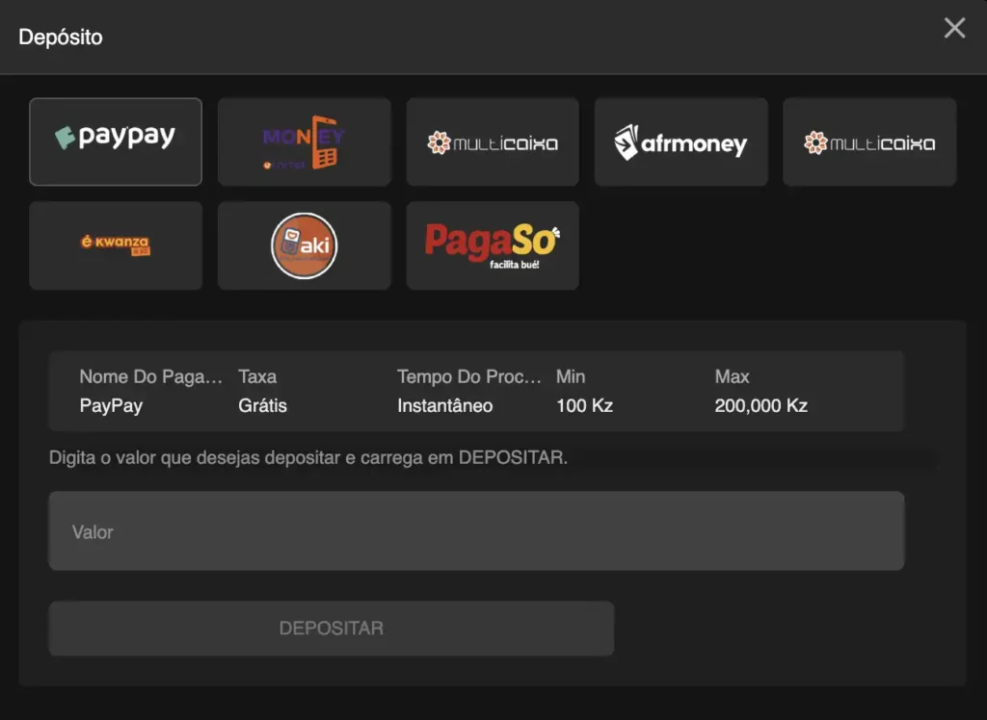The image size is (987, 720).
Task: Click the 'Tempo Do Proc…' header
Action: 469,376
